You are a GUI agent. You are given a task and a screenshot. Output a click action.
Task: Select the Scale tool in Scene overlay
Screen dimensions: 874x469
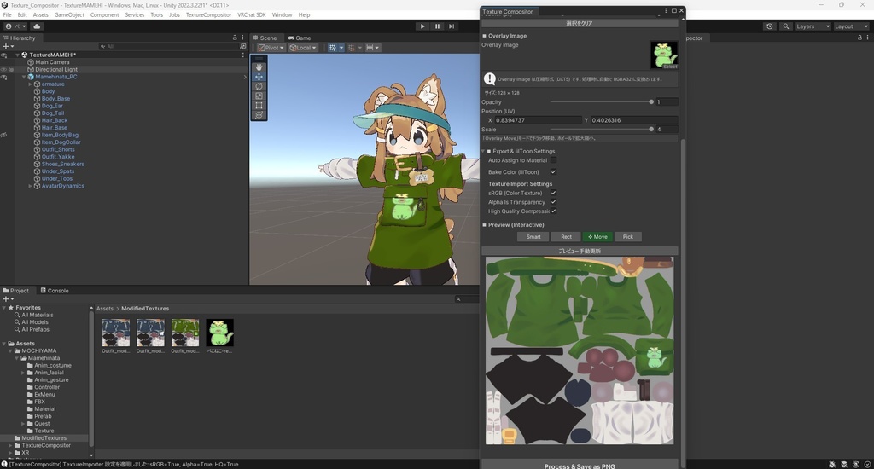click(x=259, y=96)
